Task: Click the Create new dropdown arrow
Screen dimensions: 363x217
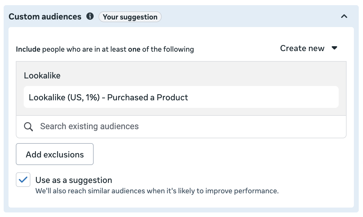Action: pos(334,48)
